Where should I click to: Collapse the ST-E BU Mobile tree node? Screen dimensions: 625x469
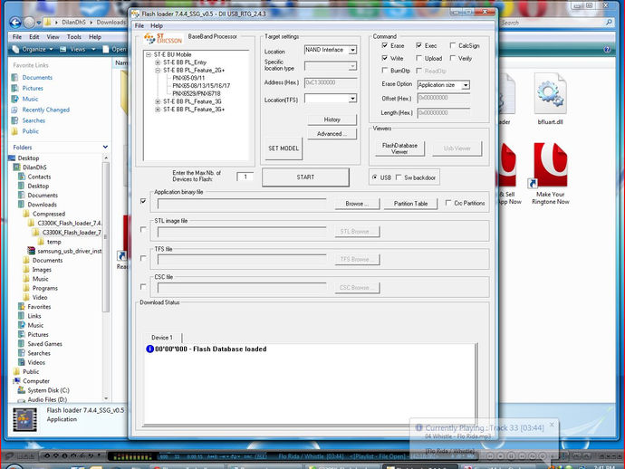(149, 54)
